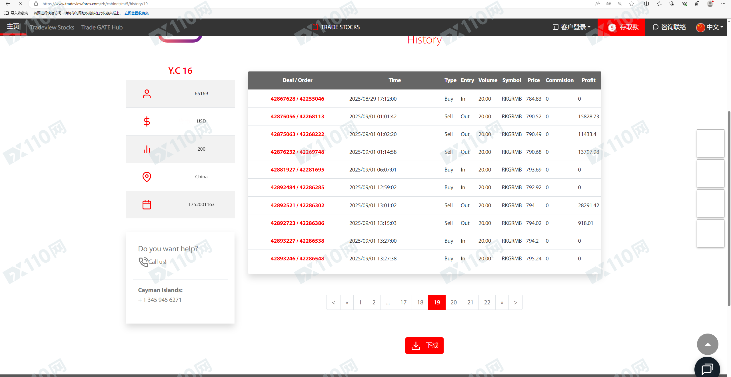Open deal 42875056 / 42268113 link
The image size is (731, 377).
pos(297,116)
